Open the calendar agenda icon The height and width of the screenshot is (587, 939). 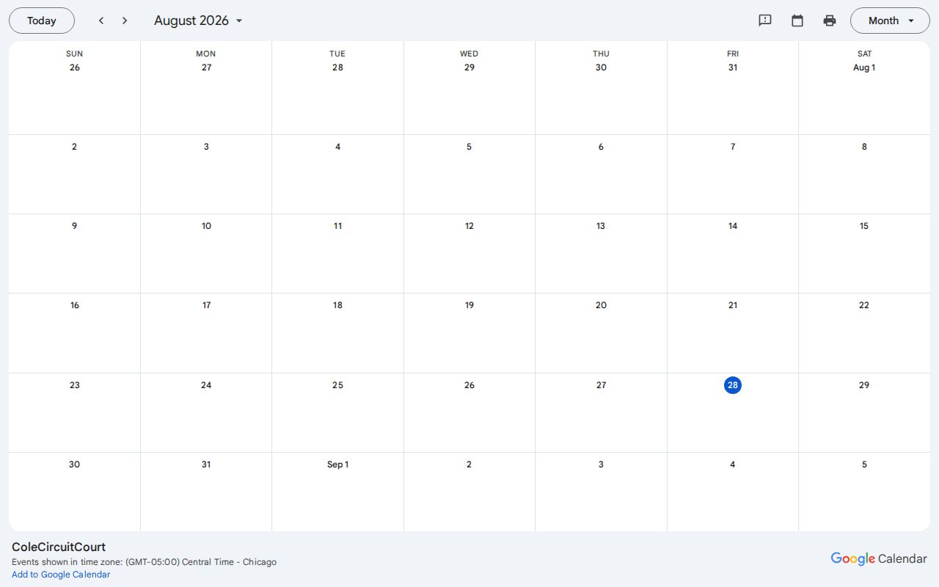[797, 21]
